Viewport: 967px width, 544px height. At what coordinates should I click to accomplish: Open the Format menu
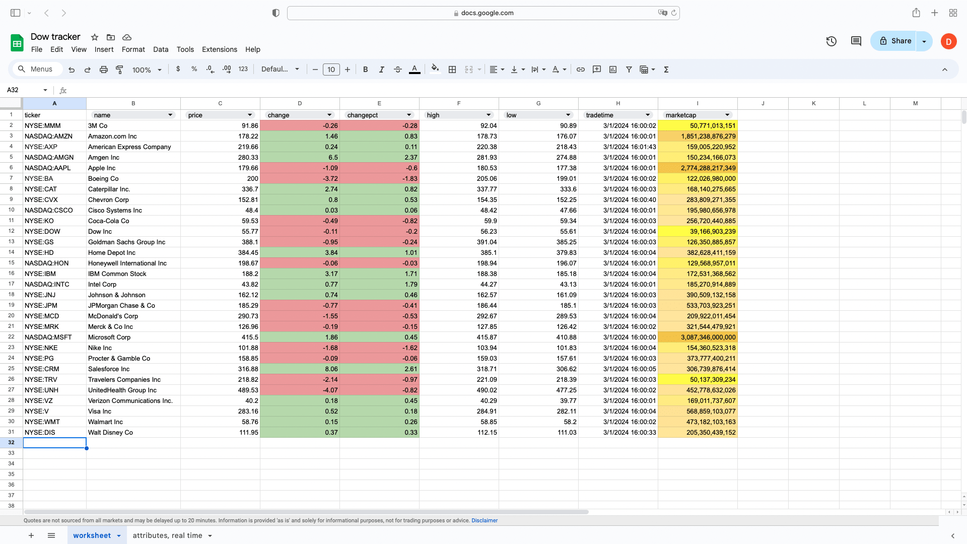click(133, 49)
